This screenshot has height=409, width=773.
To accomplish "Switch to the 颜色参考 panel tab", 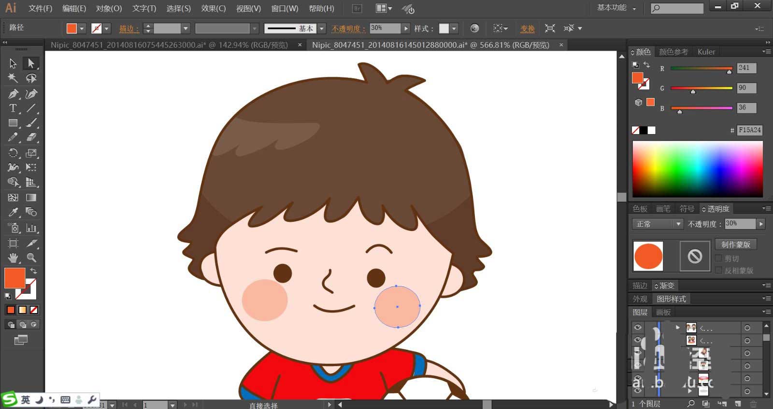I will [x=673, y=52].
